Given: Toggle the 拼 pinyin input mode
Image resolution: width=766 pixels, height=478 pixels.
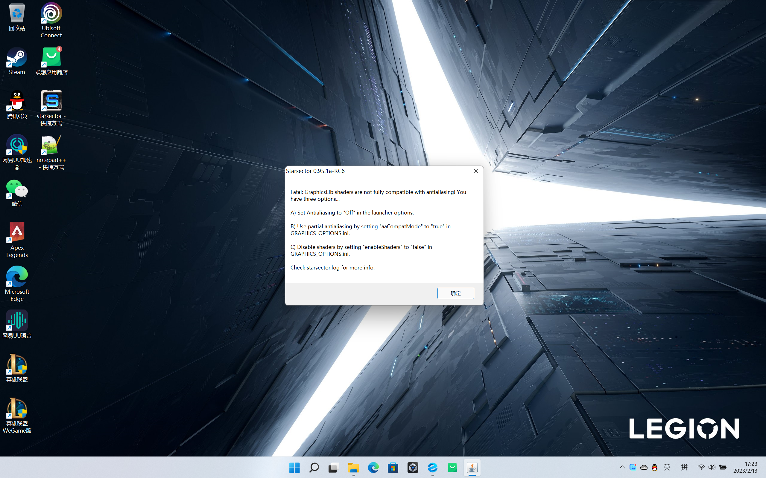Looking at the screenshot, I should 684,467.
